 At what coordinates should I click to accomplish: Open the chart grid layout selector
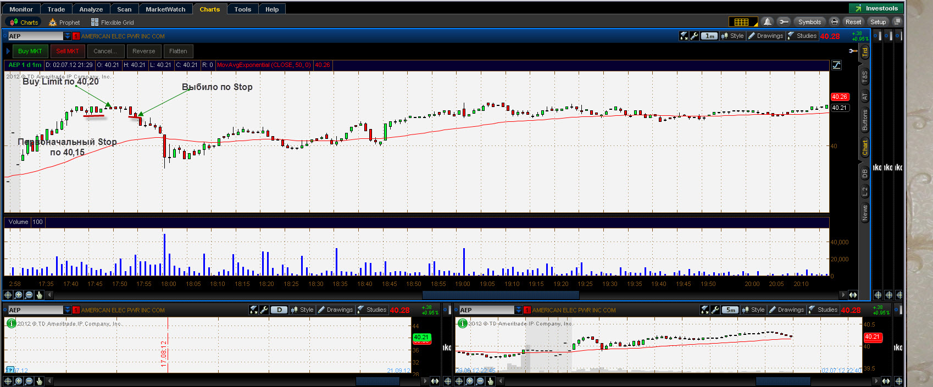click(x=743, y=22)
